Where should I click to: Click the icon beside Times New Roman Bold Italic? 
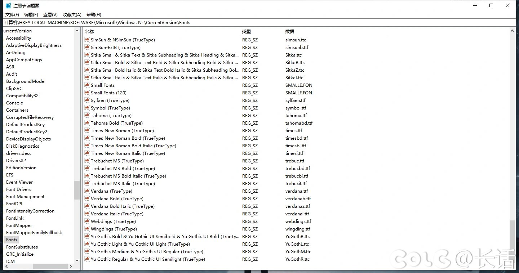(x=87, y=146)
